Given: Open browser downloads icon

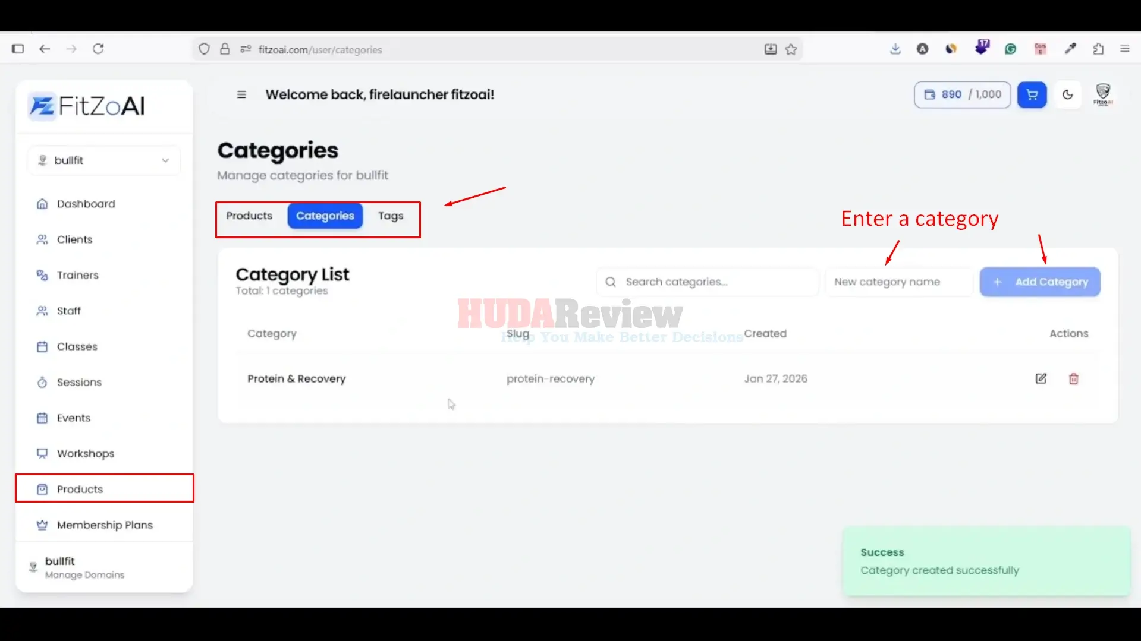Looking at the screenshot, I should 895,49.
